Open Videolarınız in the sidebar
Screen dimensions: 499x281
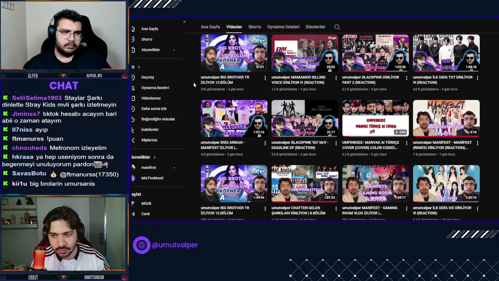tap(151, 98)
